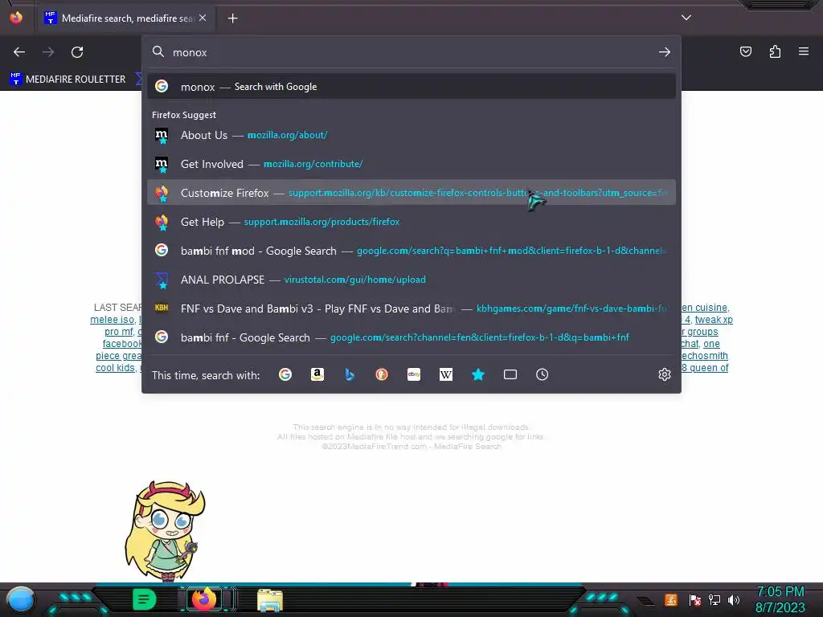The image size is (823, 617).
Task: Click the 'melee iso' recent search link
Action: tap(112, 320)
